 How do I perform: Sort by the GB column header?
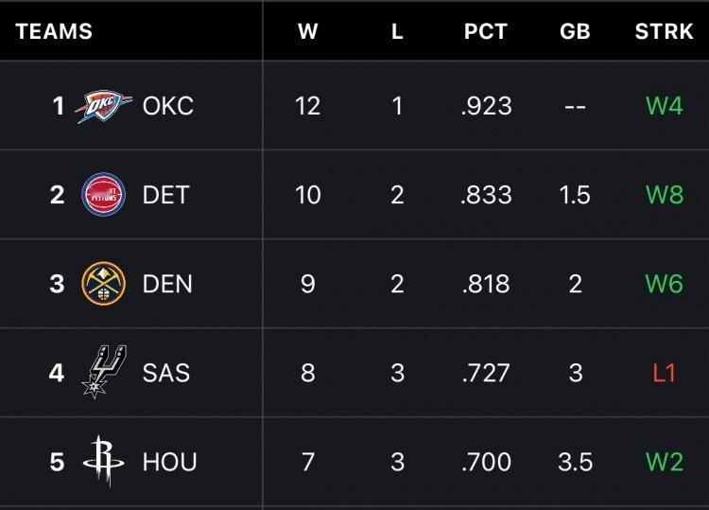coord(575,31)
